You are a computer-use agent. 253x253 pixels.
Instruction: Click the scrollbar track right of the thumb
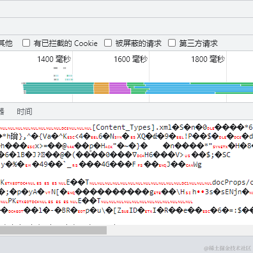tap(180, 230)
